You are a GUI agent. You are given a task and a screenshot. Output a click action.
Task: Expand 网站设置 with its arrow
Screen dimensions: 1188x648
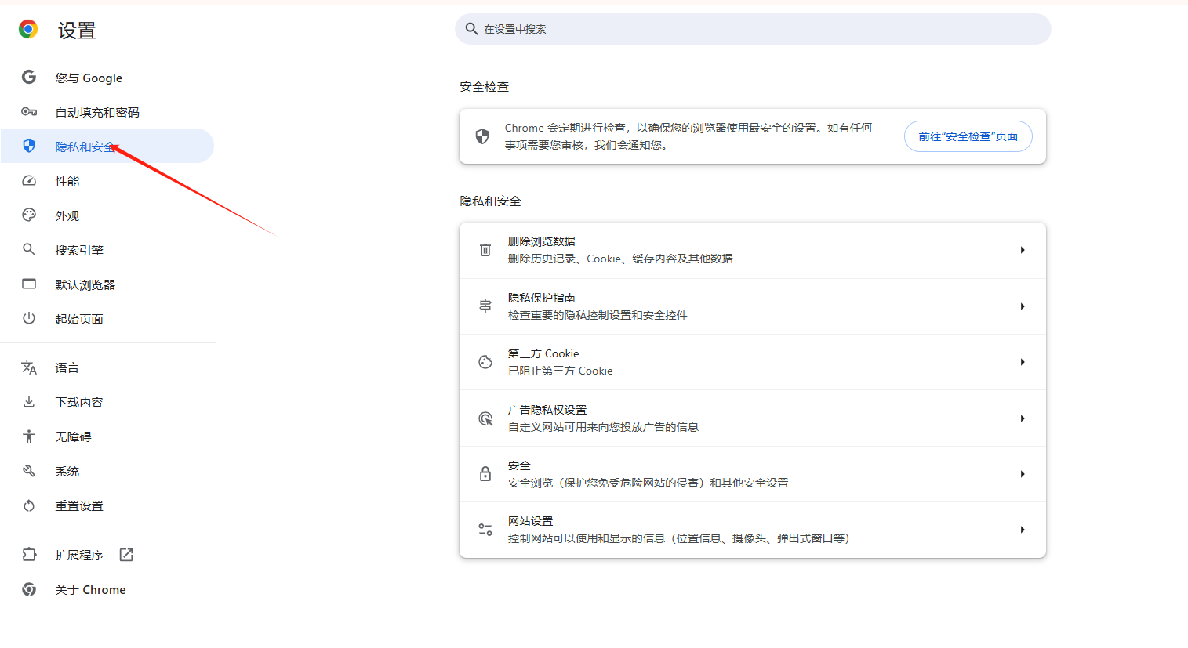pyautogui.click(x=1023, y=530)
